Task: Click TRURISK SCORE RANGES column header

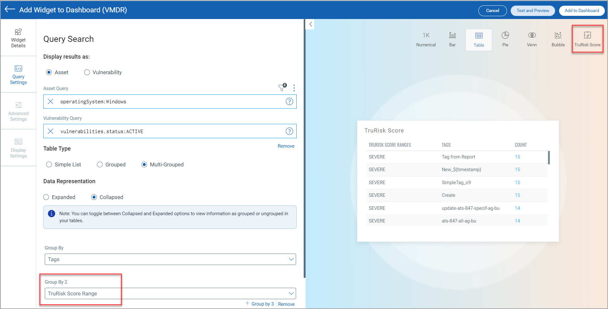Action: click(390, 145)
